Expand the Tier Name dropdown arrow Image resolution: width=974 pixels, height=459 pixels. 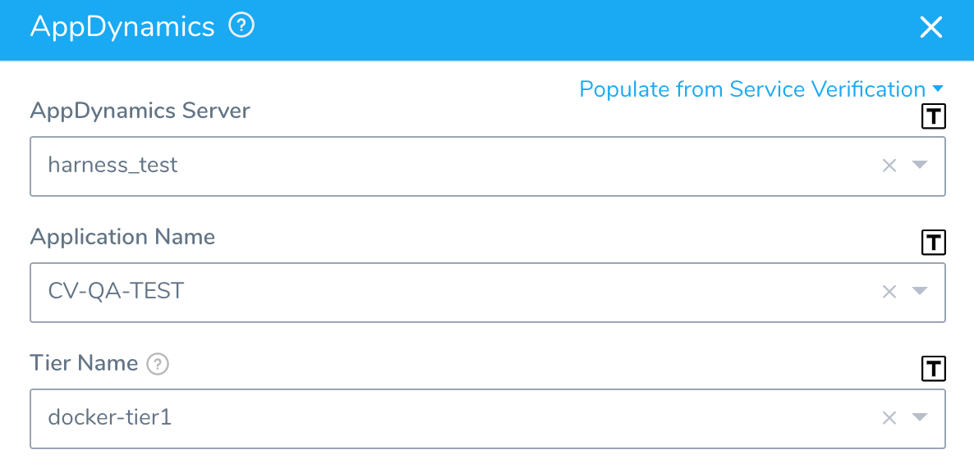pos(920,417)
